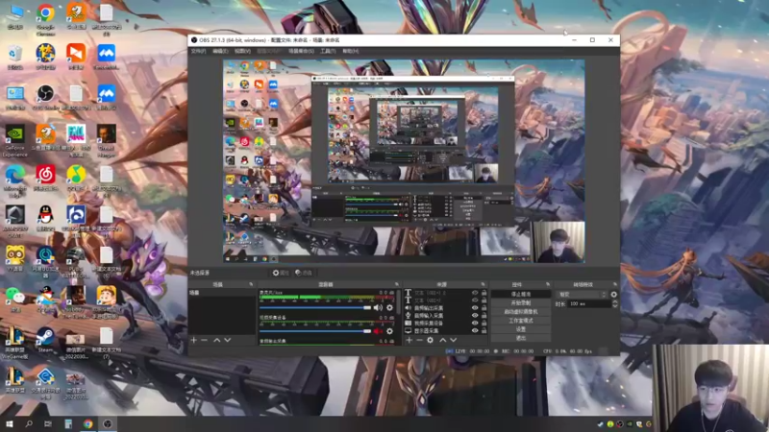Increase the 100 ms transition duration stepper

click(x=614, y=302)
